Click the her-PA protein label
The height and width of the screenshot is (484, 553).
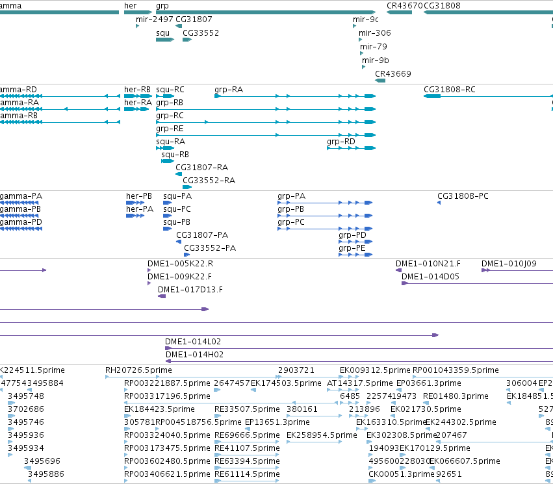click(x=140, y=209)
